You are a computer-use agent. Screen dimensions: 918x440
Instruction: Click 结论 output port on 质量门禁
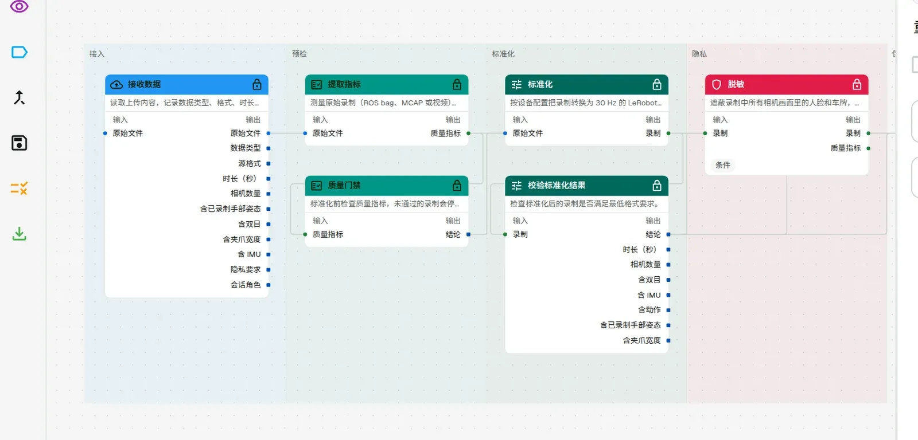click(x=469, y=234)
